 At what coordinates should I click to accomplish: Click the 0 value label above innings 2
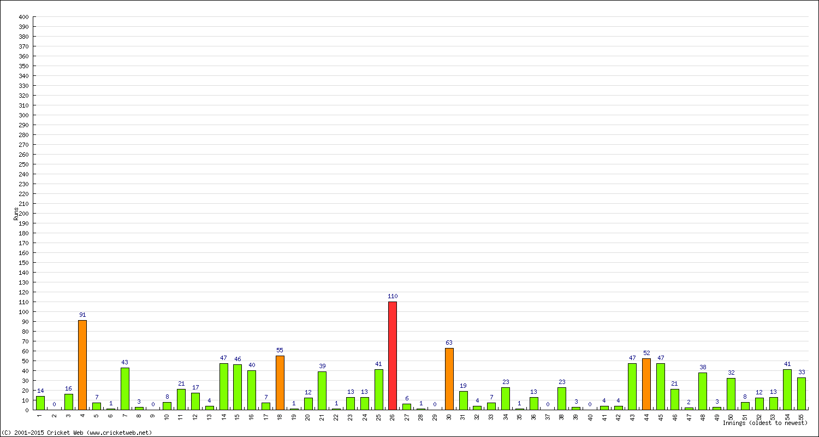click(x=54, y=404)
